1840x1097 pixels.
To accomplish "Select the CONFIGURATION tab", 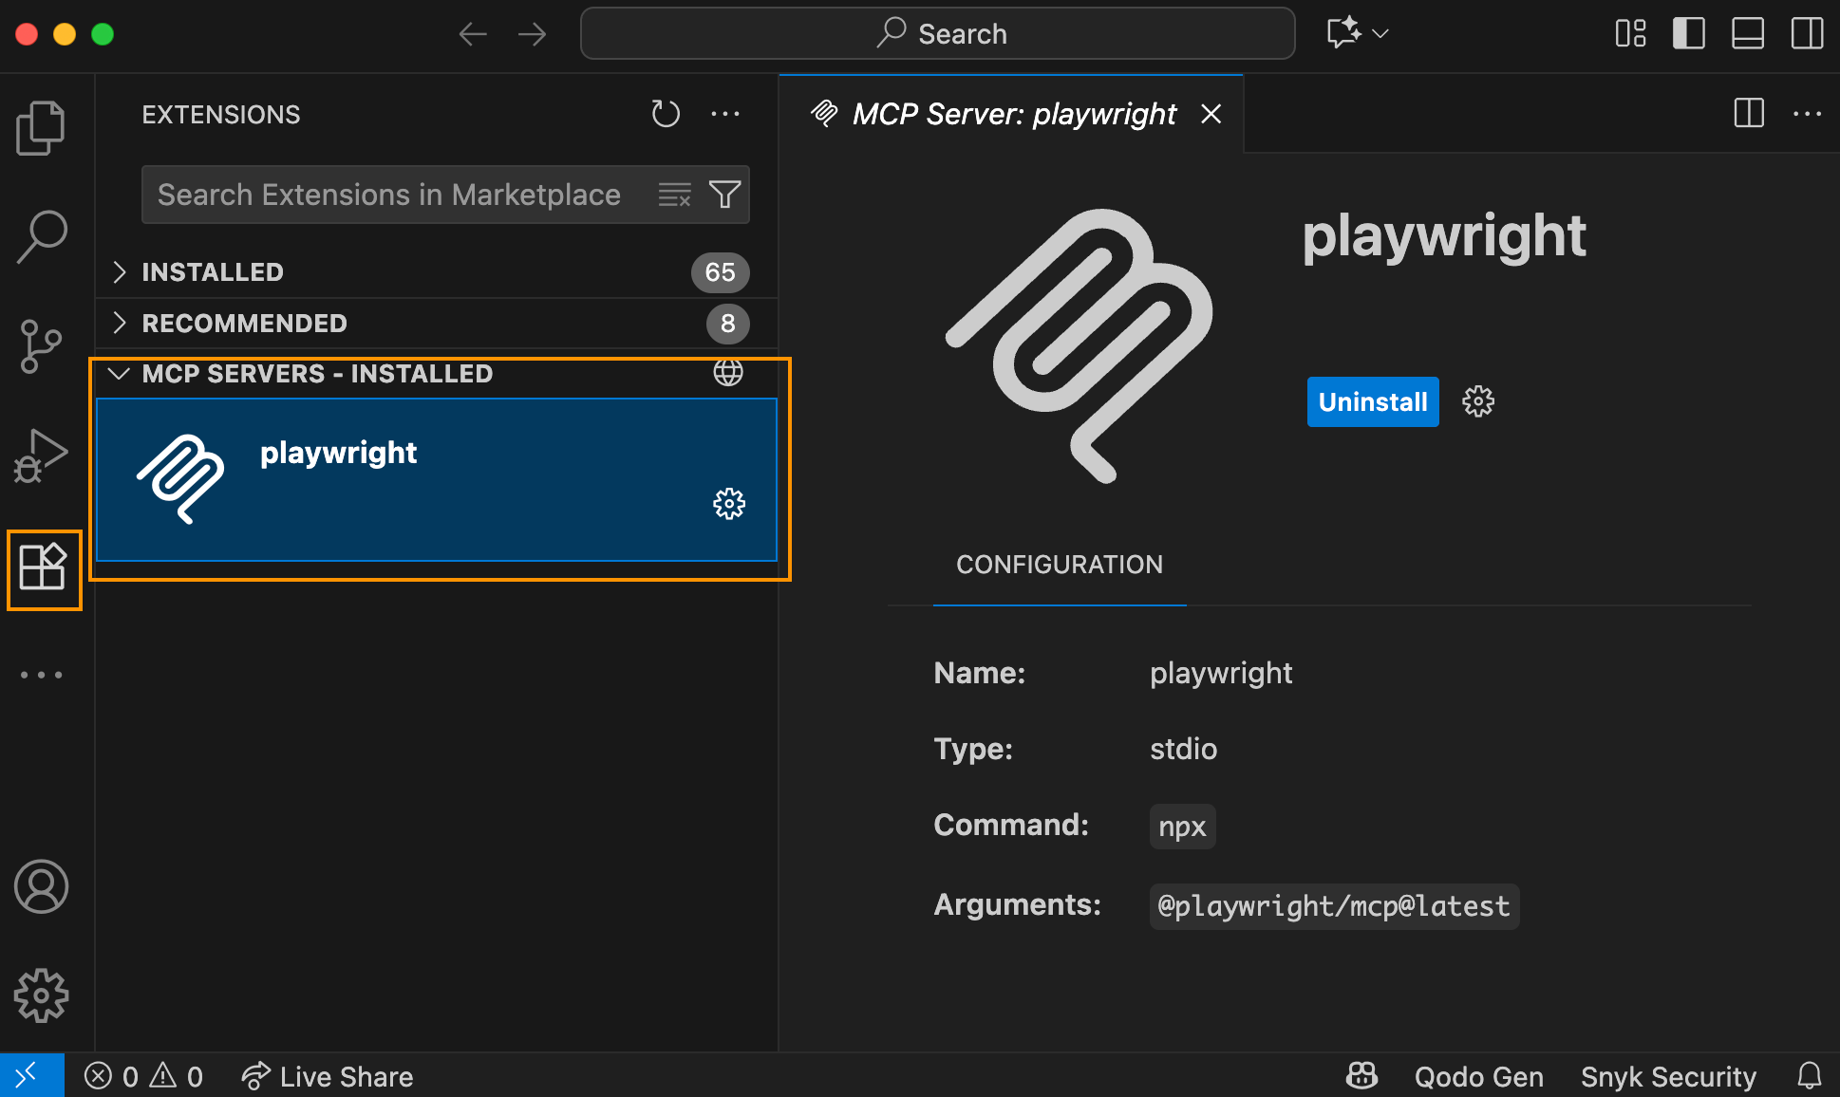I will pyautogui.click(x=1059, y=565).
